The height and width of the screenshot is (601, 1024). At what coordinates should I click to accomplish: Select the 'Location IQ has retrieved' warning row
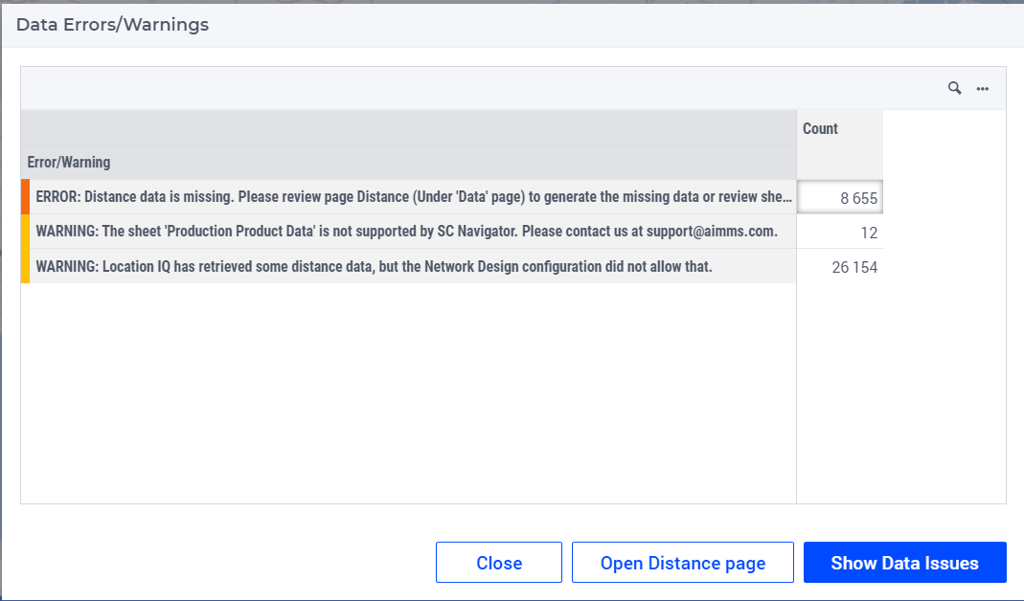[x=409, y=266]
